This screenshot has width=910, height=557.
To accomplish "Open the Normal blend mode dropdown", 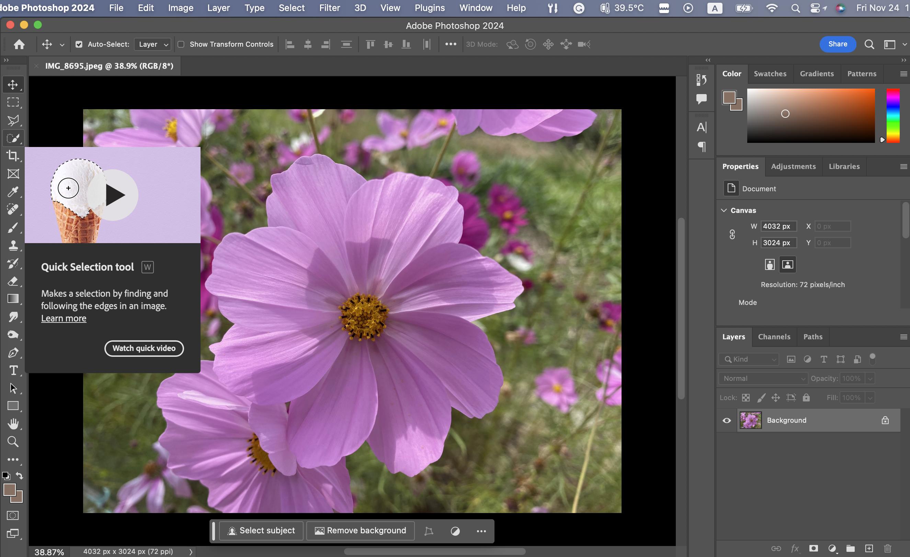I will click(x=763, y=378).
